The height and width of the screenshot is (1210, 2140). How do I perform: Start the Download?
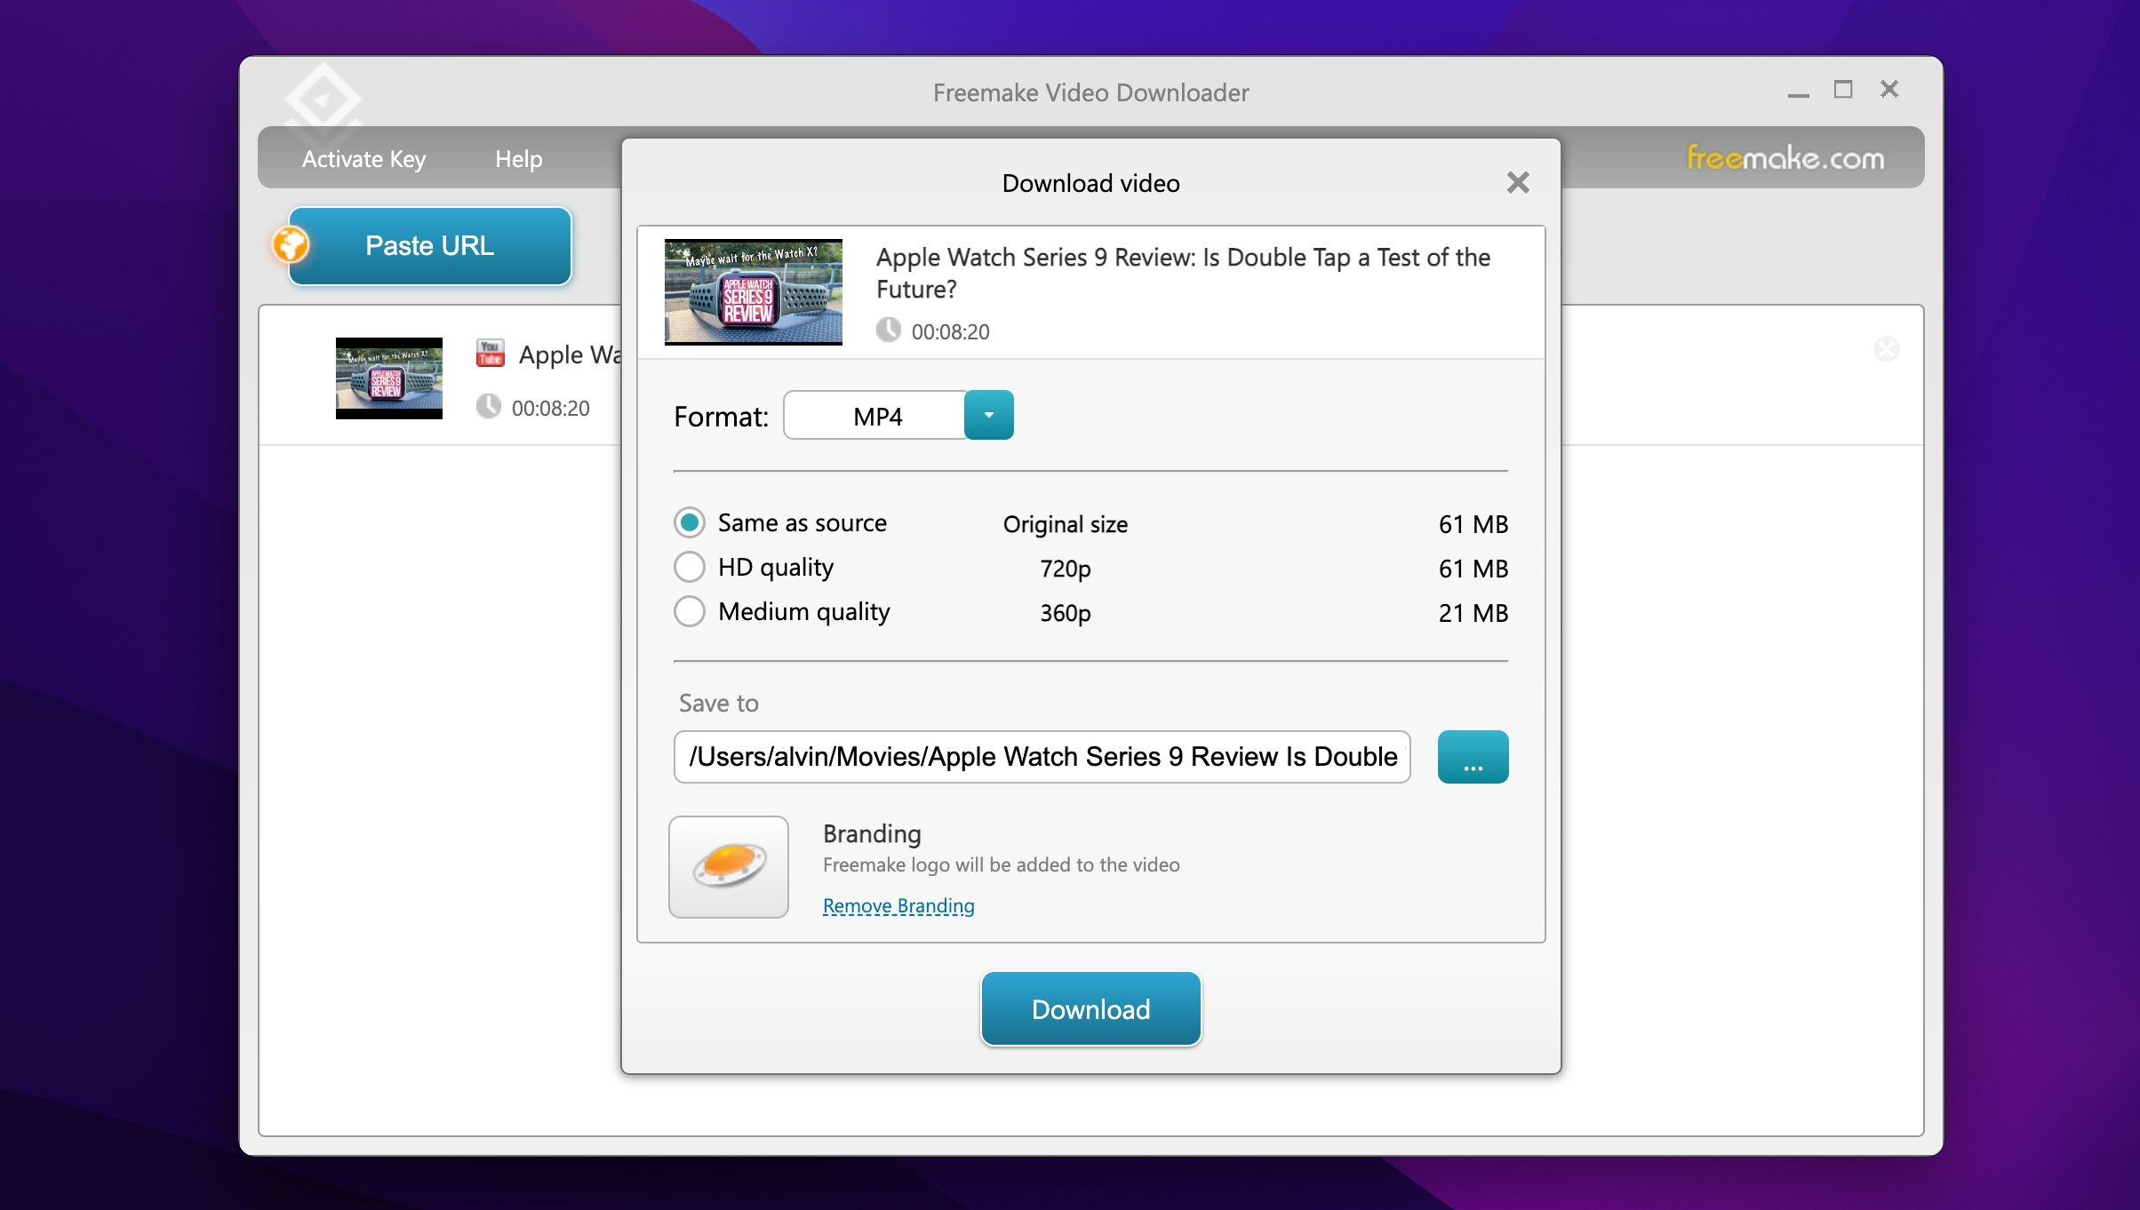point(1090,1009)
